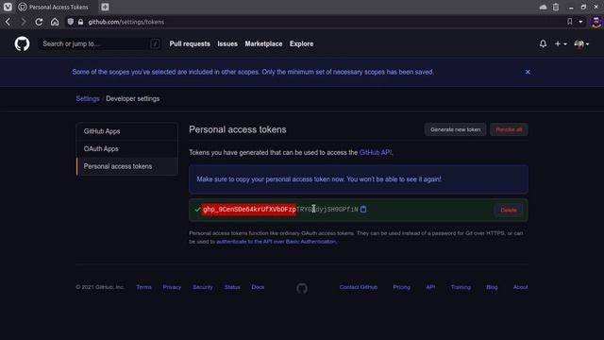The image size is (604, 340).
Task: Open Pull requests
Action: [190, 44]
